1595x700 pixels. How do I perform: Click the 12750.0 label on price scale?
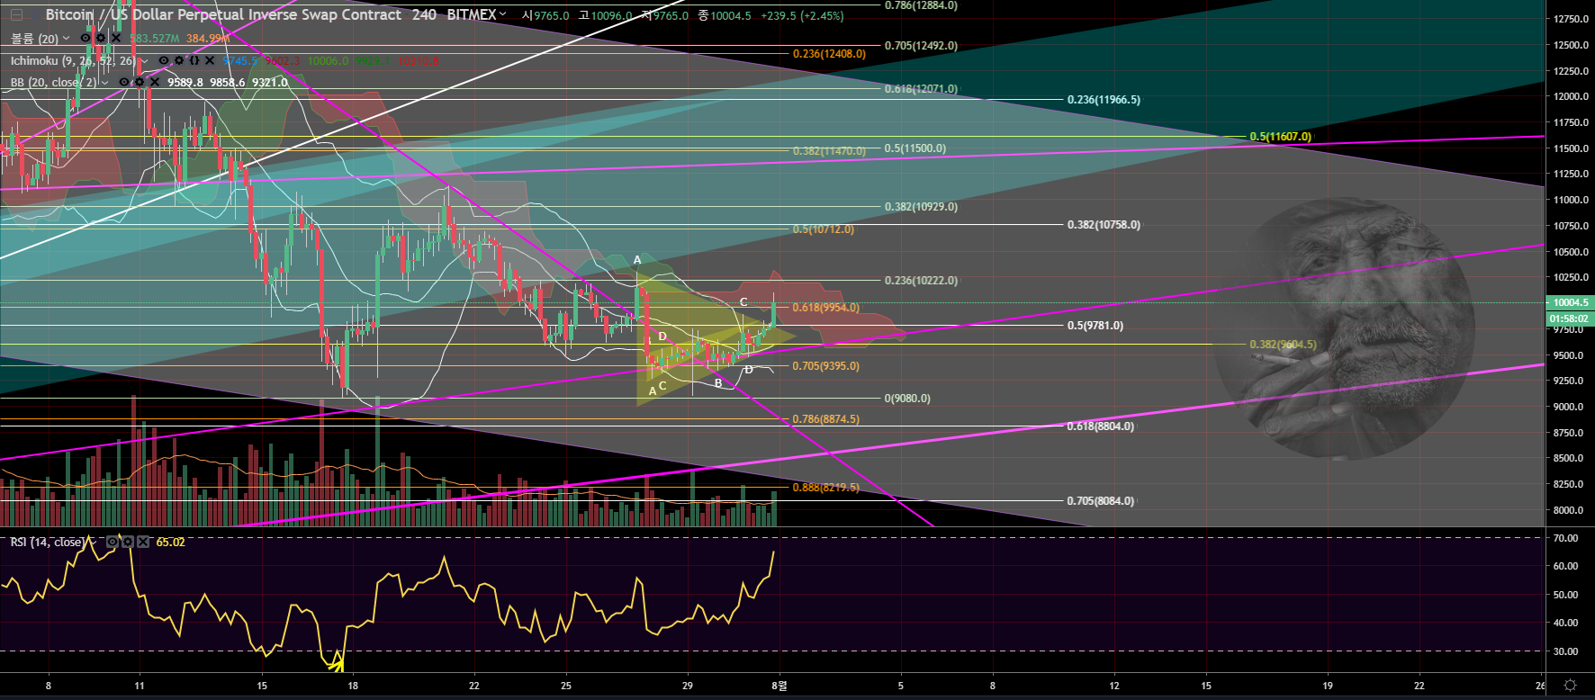pos(1571,19)
